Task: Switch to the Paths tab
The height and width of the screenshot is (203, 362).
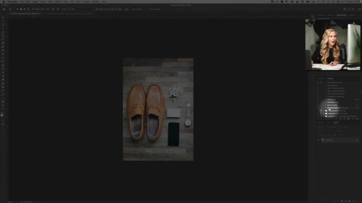Action: [x=329, y=122]
